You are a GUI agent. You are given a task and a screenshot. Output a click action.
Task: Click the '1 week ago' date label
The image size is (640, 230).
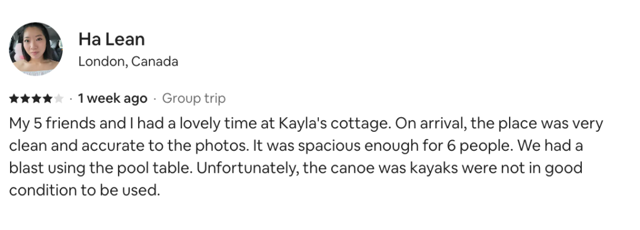[113, 99]
